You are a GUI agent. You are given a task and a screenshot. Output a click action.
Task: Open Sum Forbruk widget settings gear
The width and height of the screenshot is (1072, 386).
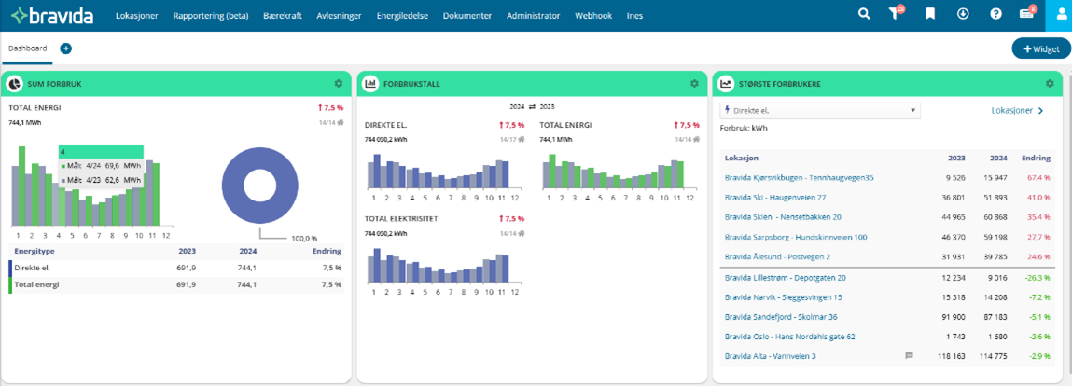pyautogui.click(x=339, y=84)
